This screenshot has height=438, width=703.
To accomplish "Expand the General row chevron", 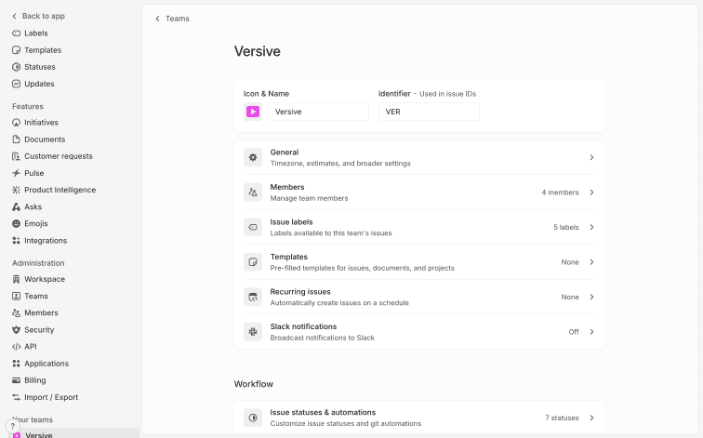I will pos(591,158).
